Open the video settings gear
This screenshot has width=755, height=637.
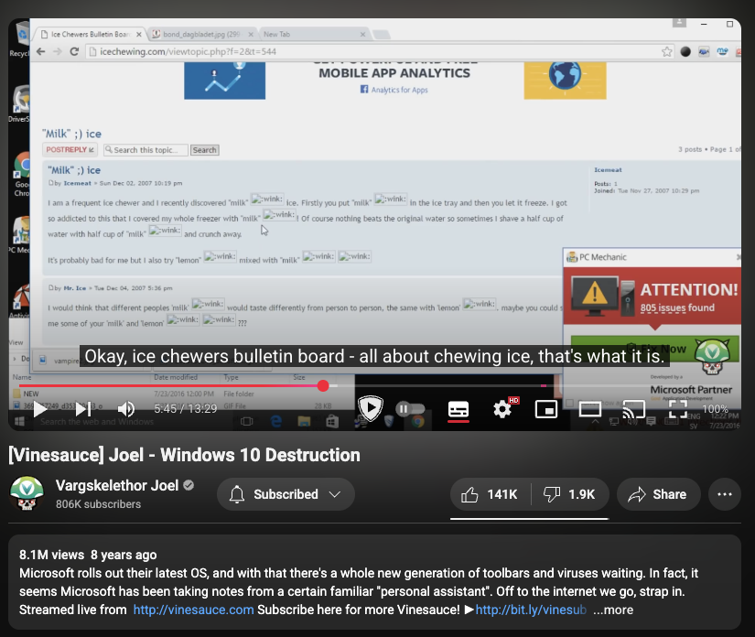pyautogui.click(x=502, y=409)
